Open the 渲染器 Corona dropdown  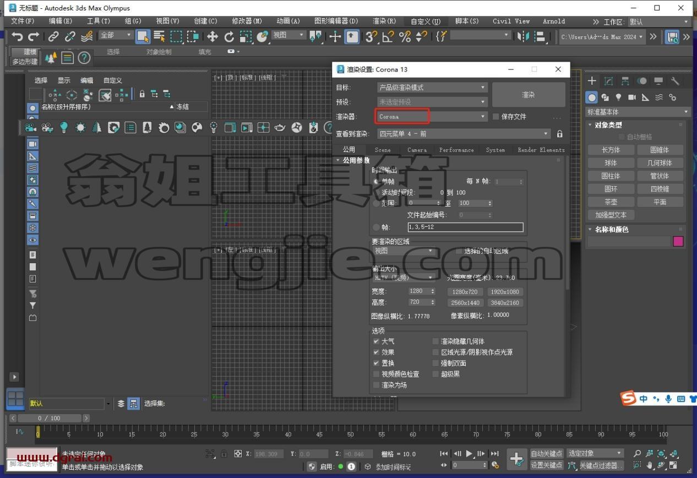pos(432,117)
